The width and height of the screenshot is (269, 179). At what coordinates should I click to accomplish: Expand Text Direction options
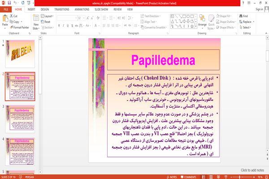coord(151,16)
